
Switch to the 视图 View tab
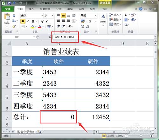pos(92,9)
